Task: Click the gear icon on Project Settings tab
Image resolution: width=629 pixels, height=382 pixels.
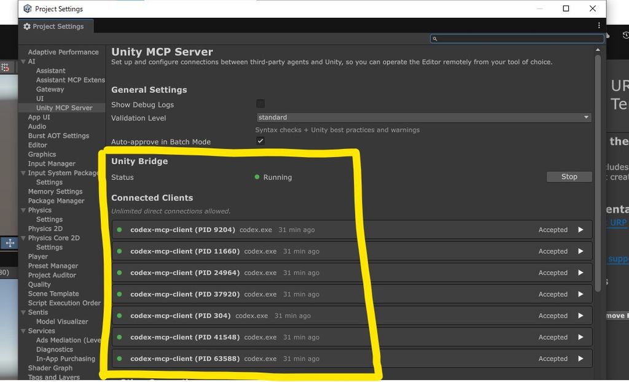Action: 27,26
